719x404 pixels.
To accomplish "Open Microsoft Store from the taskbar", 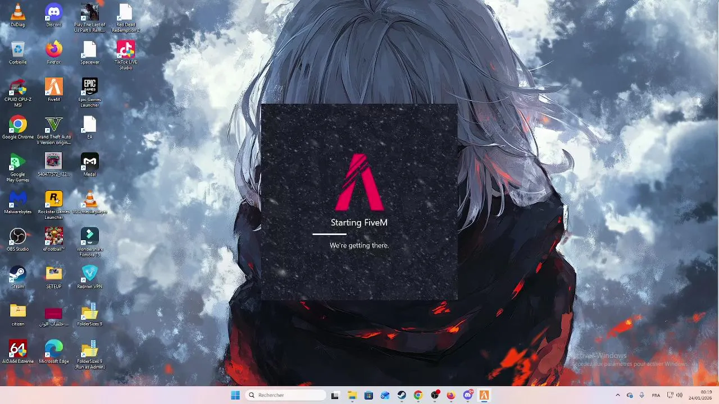I will tap(368, 395).
